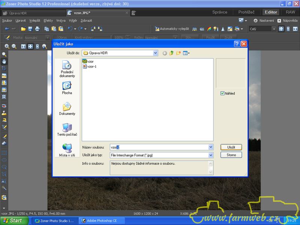The image size is (300, 225).
Task: Select Tento počítač location
Action: pos(67,130)
